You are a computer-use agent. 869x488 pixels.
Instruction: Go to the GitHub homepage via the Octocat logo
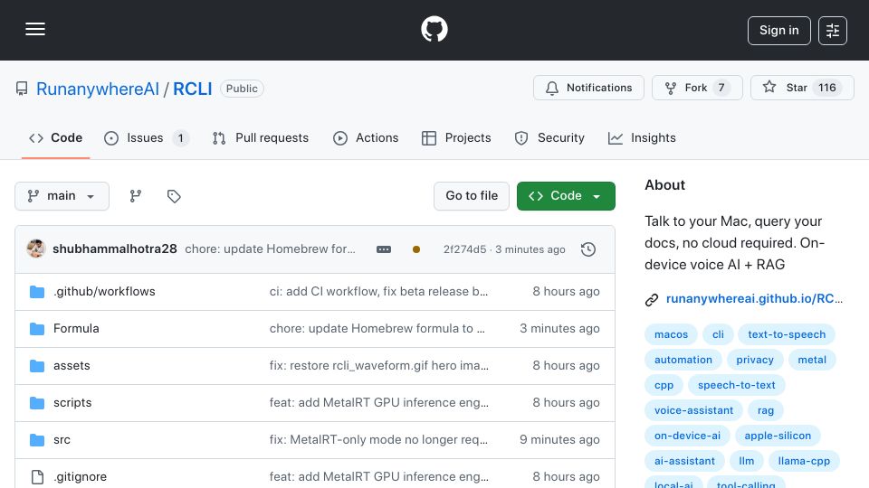coord(434,29)
